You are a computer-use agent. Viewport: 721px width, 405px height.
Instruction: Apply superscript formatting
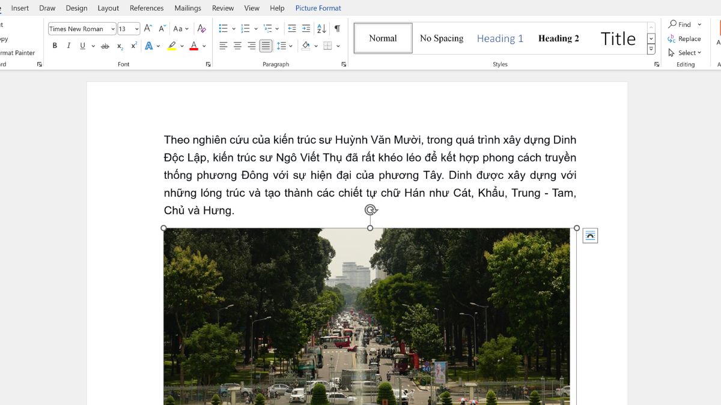(134, 46)
